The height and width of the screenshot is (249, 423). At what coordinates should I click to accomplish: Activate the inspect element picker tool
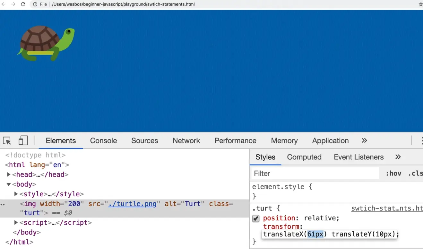pos(7,141)
